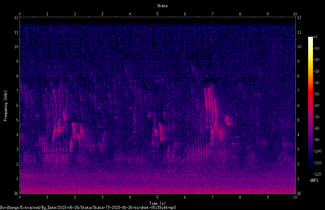
Task: Click the "7" kHz tick on the left axis
Action: point(18,91)
